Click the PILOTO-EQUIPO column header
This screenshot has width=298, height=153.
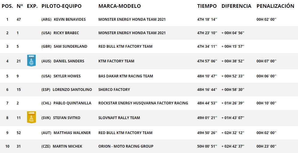coord(62,6)
